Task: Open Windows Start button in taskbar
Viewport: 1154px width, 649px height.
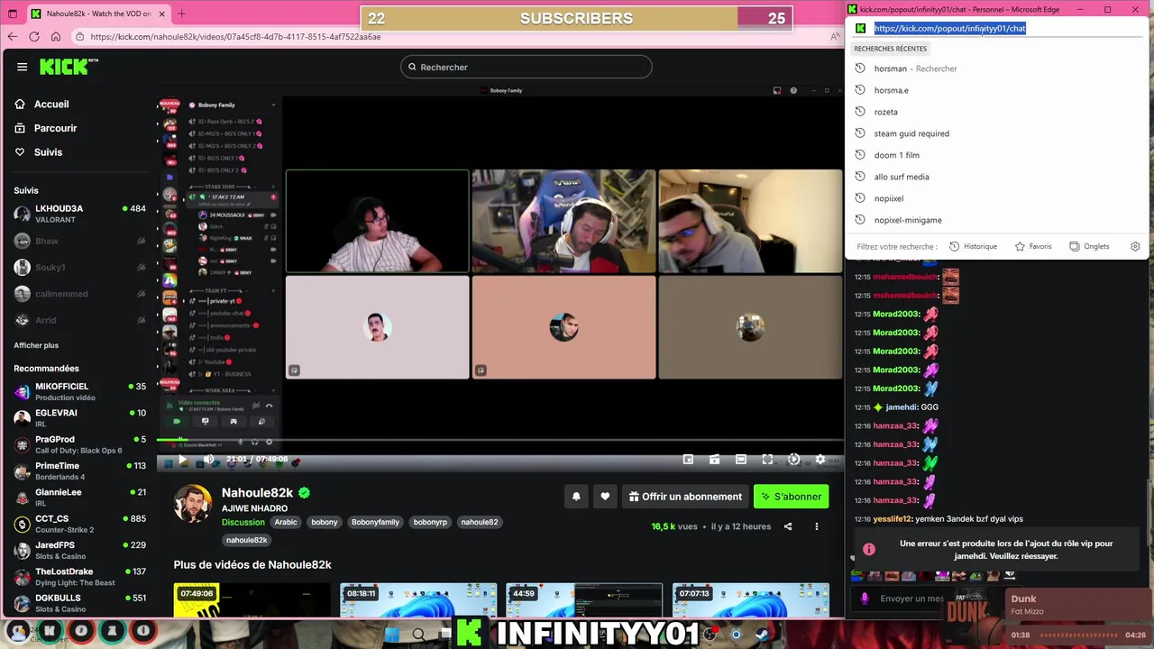Action: [391, 635]
